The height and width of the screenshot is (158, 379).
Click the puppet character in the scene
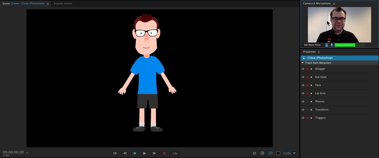click(x=147, y=72)
